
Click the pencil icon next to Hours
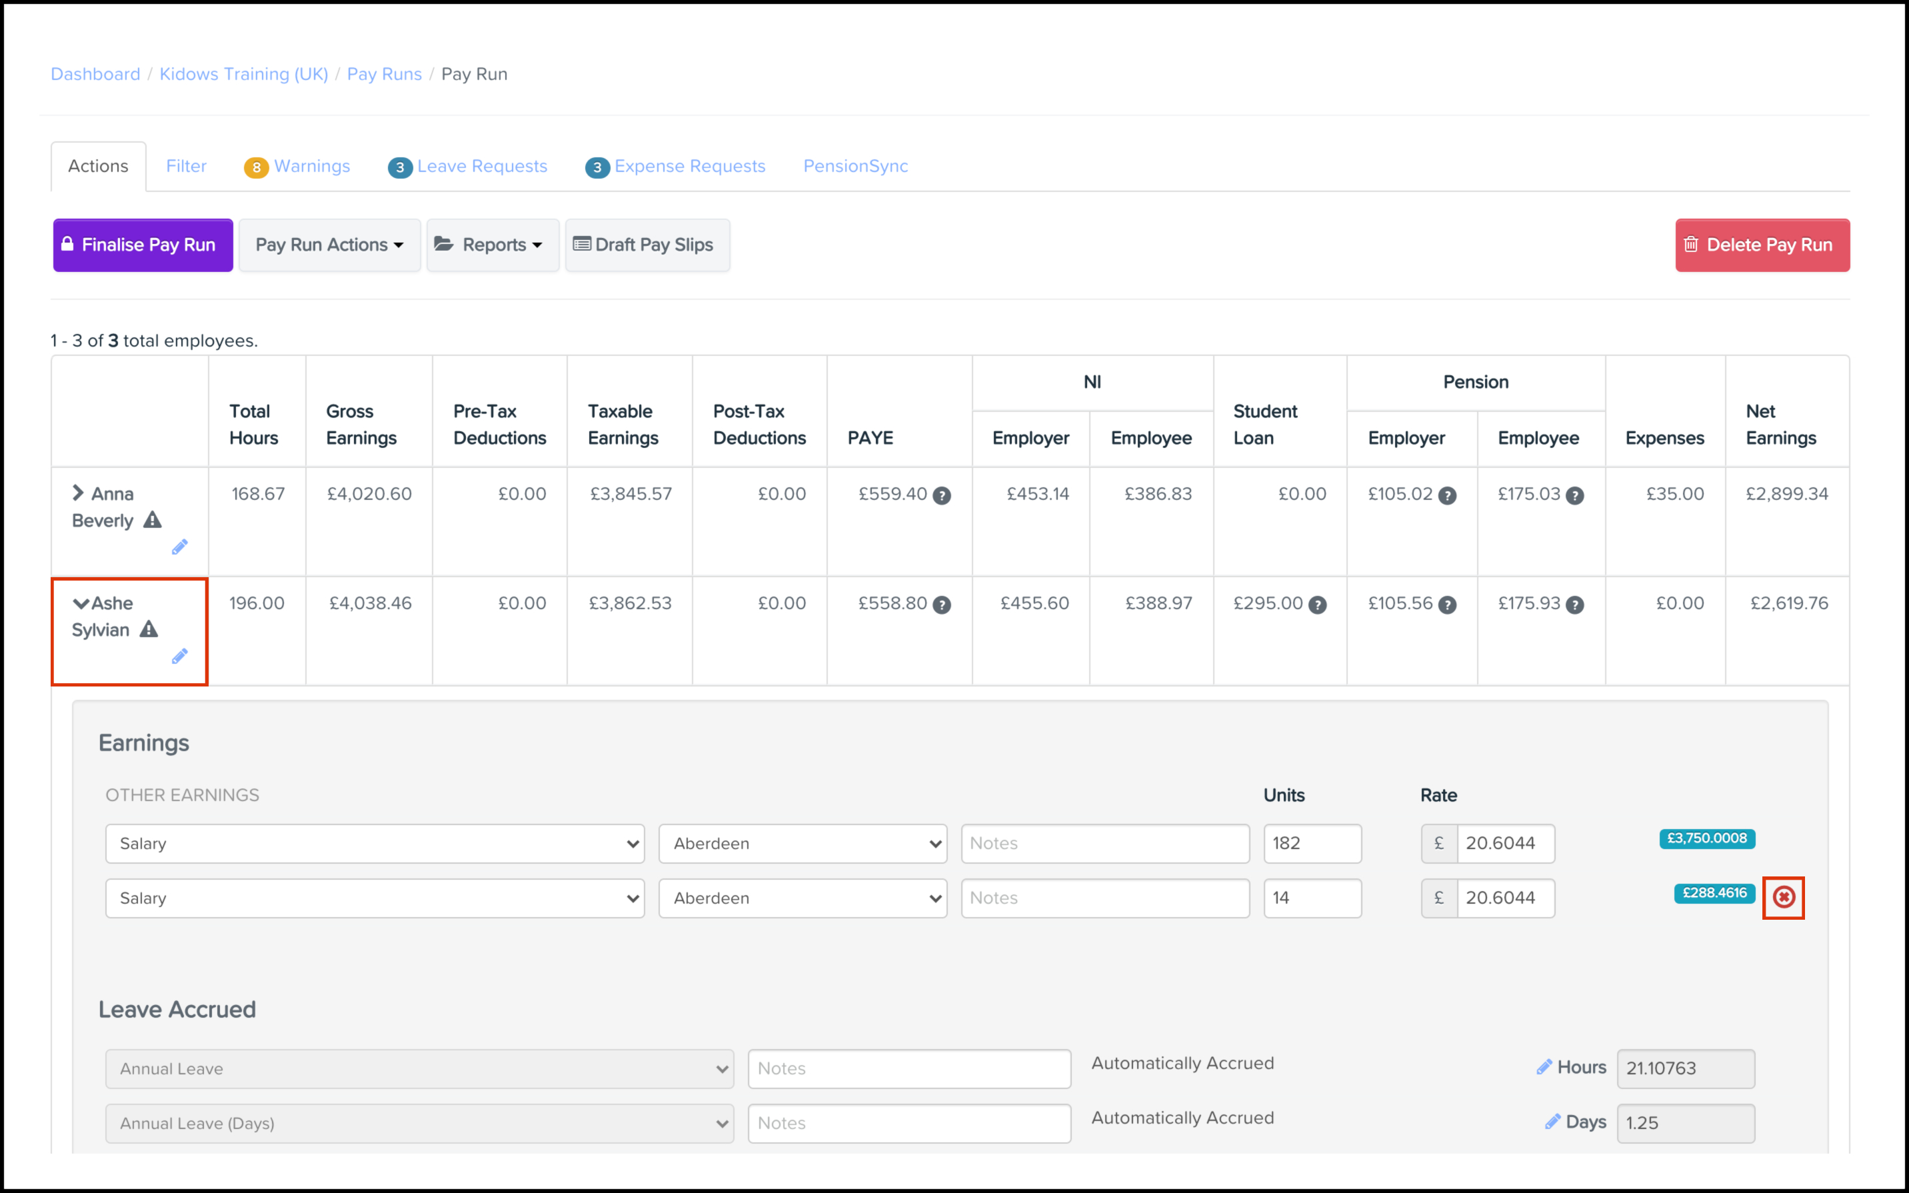tap(1544, 1068)
